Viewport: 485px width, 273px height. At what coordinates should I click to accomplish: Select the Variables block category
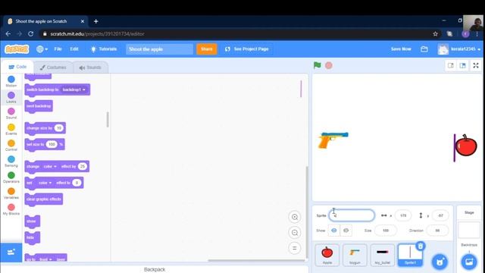tap(11, 193)
